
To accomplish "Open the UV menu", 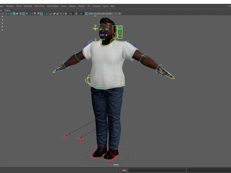I will [x=89, y=6].
